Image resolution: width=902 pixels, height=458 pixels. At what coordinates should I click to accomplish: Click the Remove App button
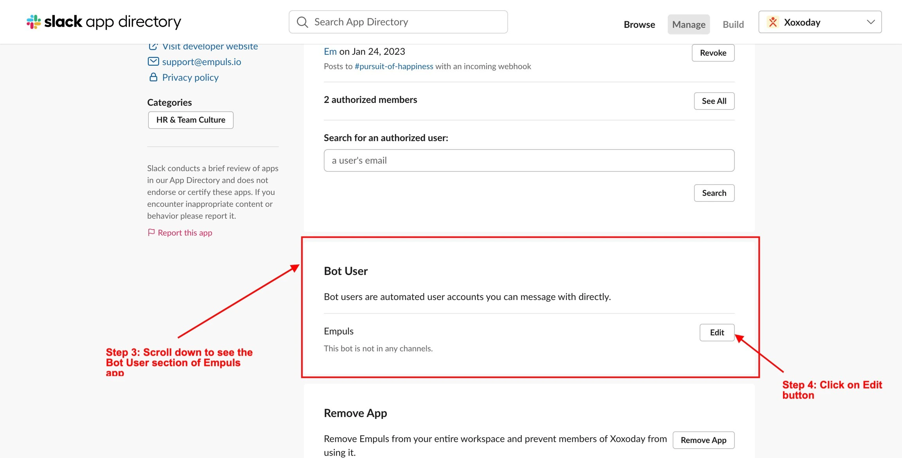704,440
